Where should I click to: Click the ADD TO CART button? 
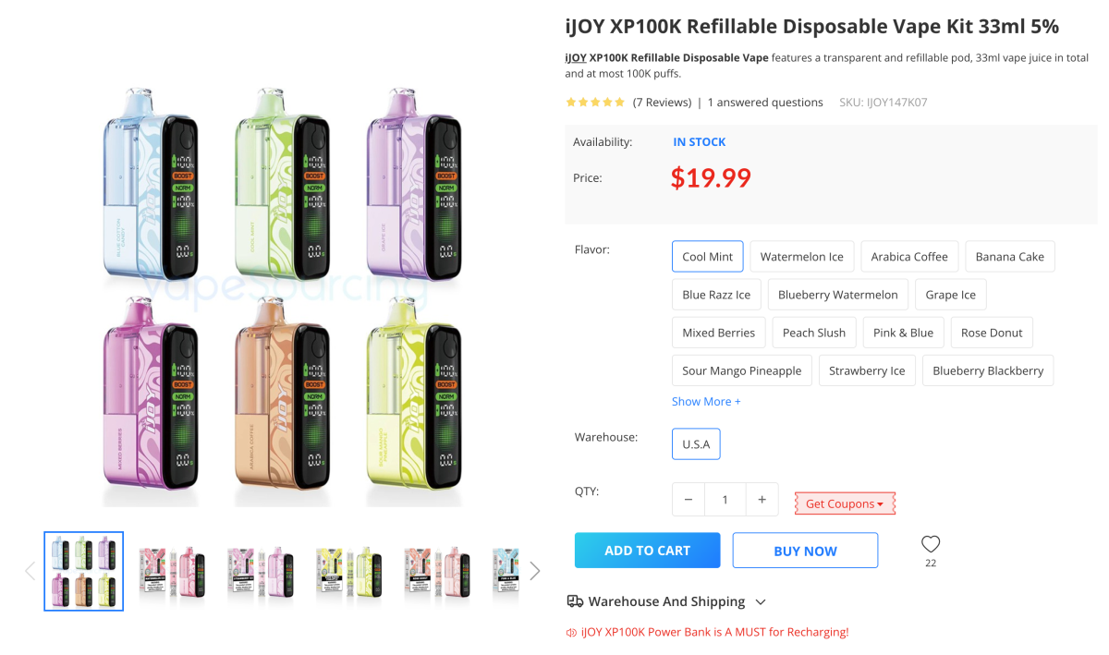[647, 550]
